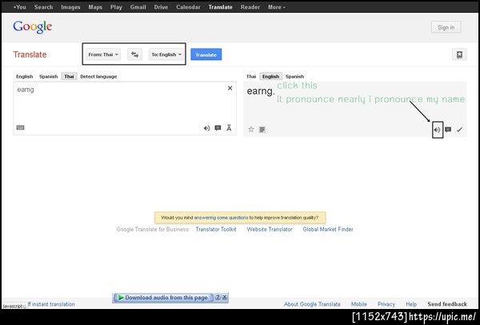
Task: Open the Translator Toolkit link
Action: (x=216, y=229)
